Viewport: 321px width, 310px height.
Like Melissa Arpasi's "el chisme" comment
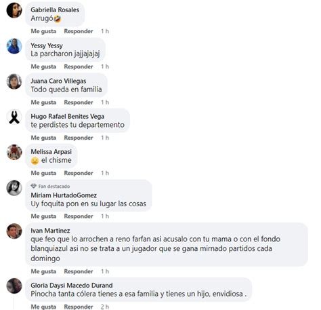click(x=43, y=173)
